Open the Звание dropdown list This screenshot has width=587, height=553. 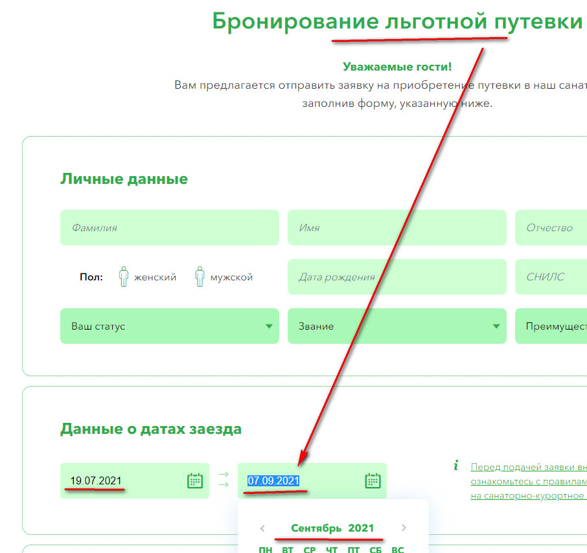[397, 326]
